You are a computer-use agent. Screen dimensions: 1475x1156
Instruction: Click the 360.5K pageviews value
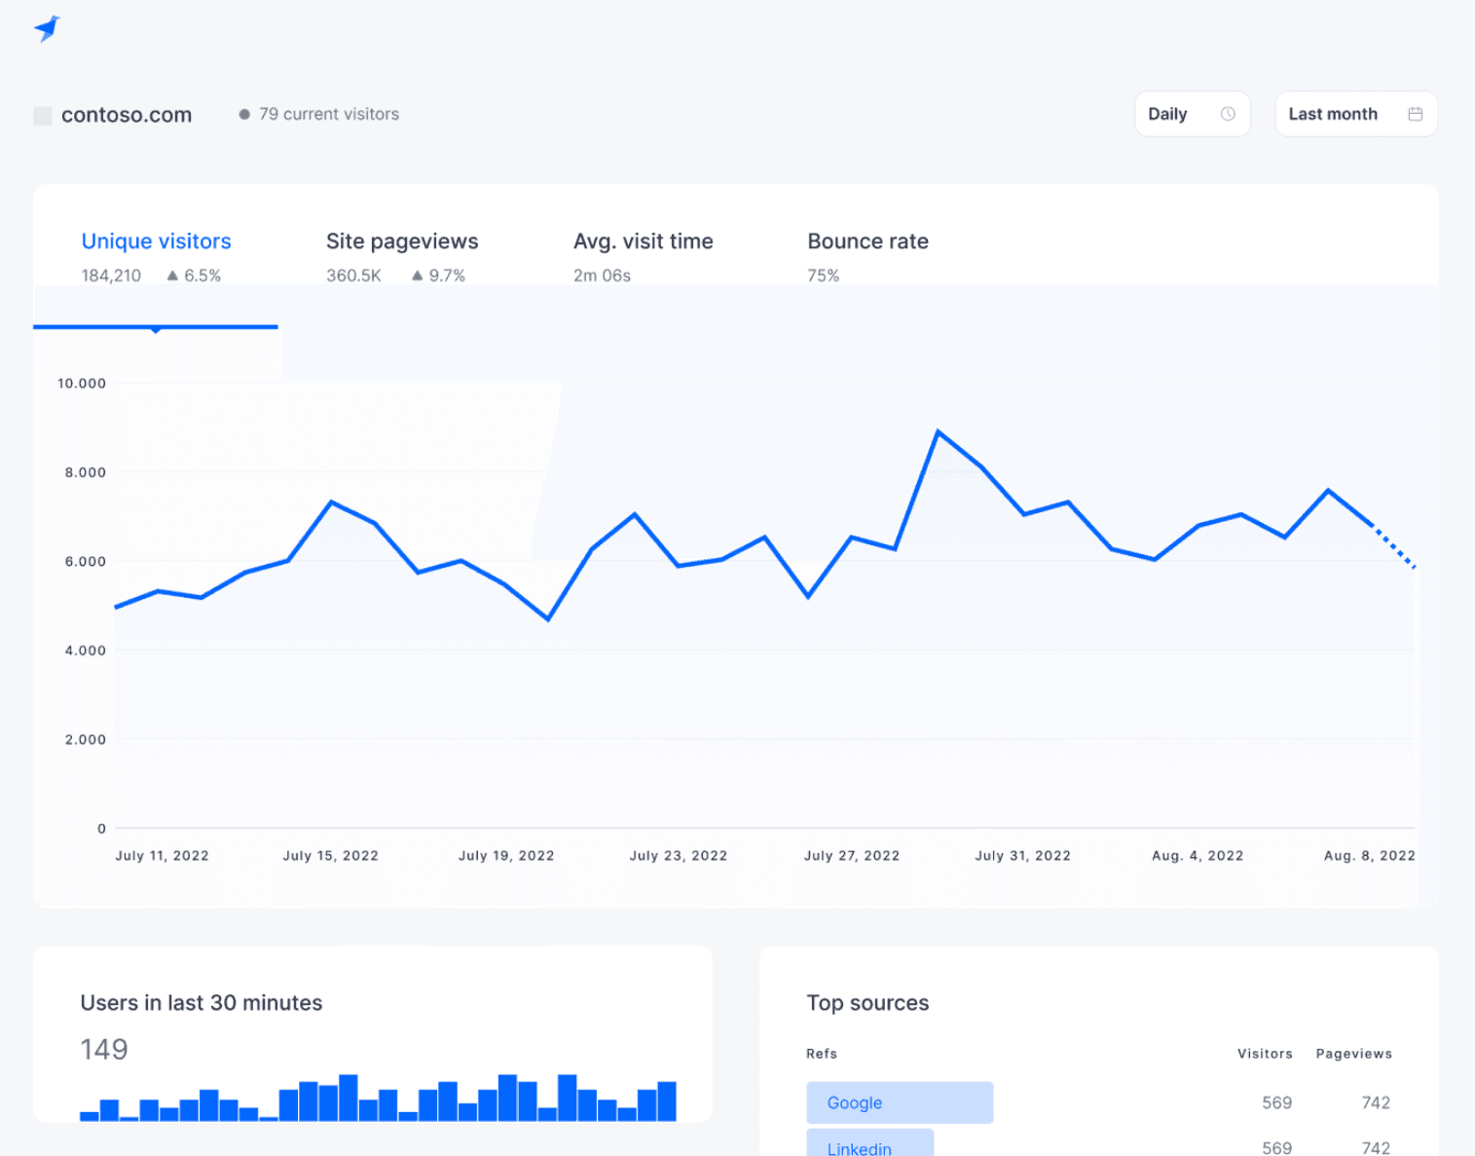353,276
